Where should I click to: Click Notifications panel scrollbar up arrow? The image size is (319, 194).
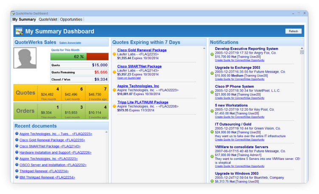(302, 48)
